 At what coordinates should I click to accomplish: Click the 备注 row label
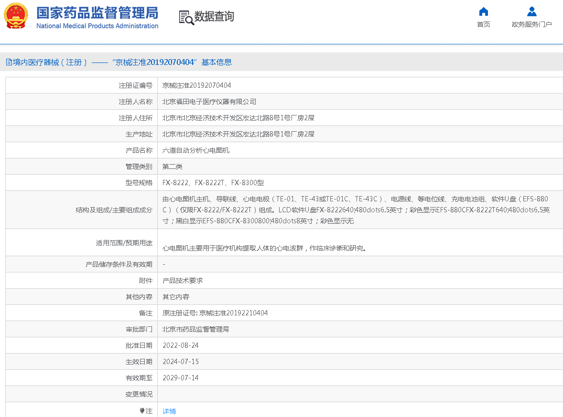coord(145,313)
